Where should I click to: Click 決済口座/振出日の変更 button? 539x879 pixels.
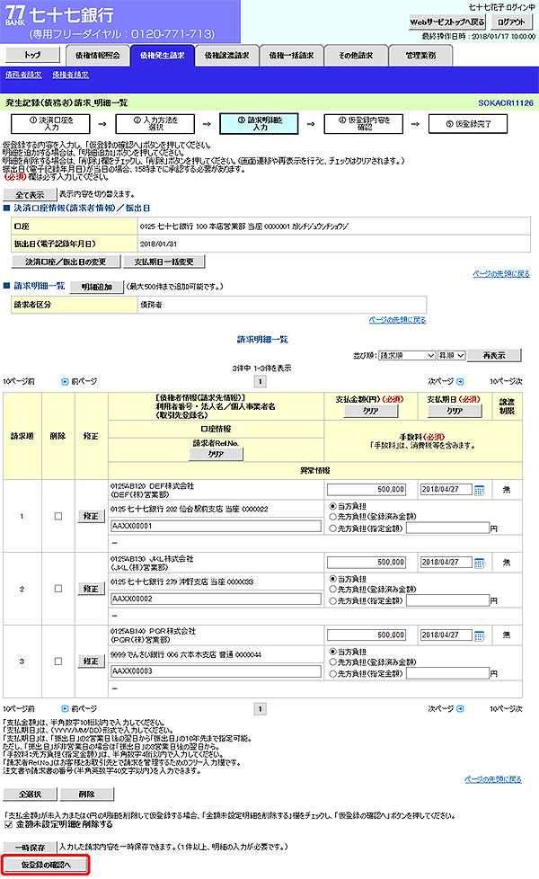[x=65, y=262]
